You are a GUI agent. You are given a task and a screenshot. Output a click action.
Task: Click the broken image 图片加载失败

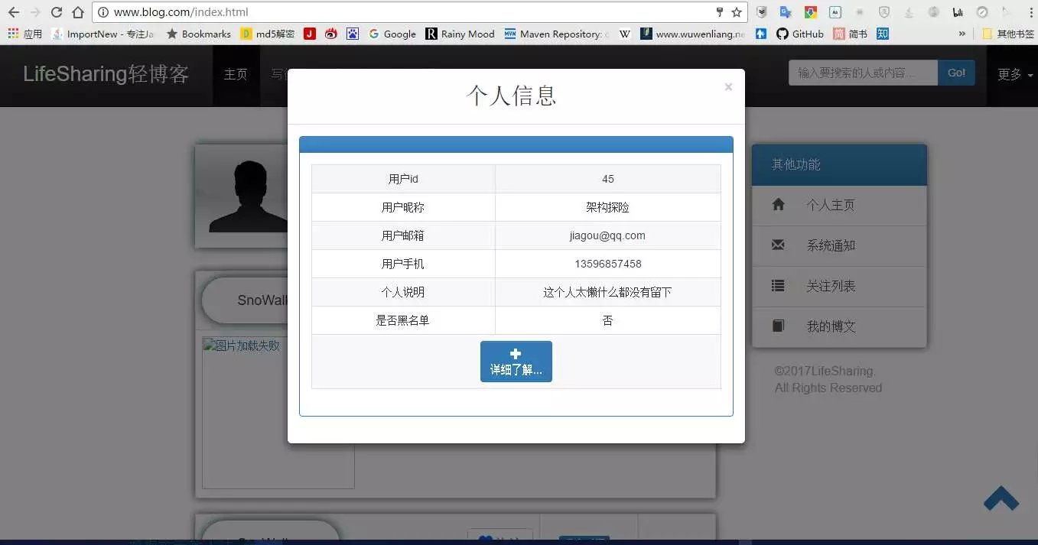pos(278,413)
